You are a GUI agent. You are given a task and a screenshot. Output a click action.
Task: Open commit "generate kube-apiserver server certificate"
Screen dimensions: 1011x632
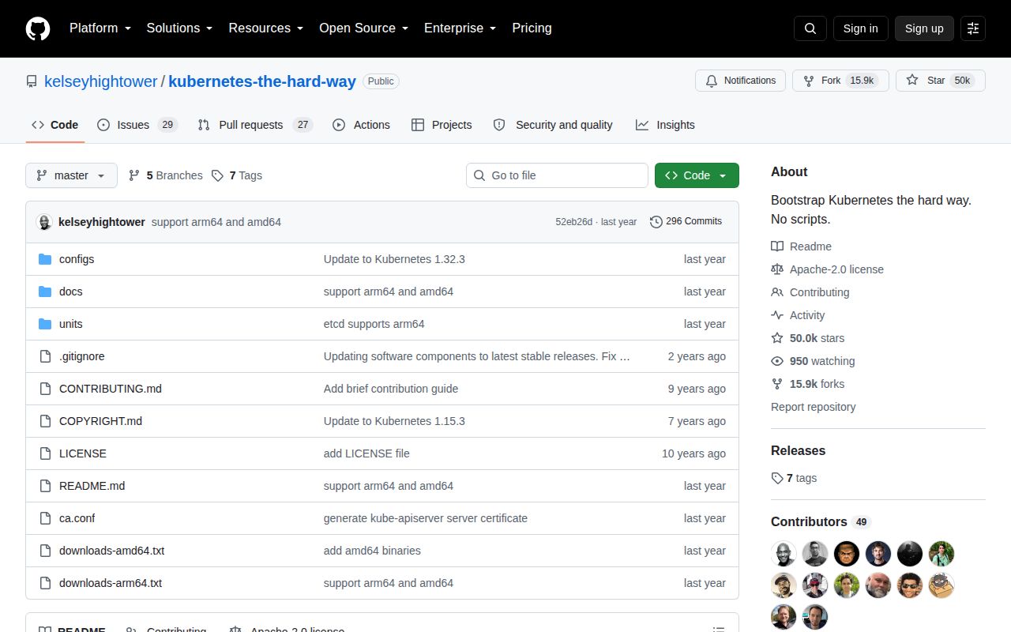[426, 518]
